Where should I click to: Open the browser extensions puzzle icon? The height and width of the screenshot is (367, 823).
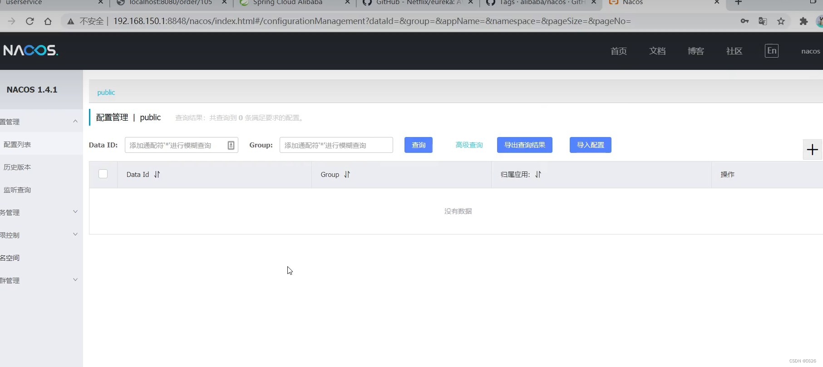803,21
